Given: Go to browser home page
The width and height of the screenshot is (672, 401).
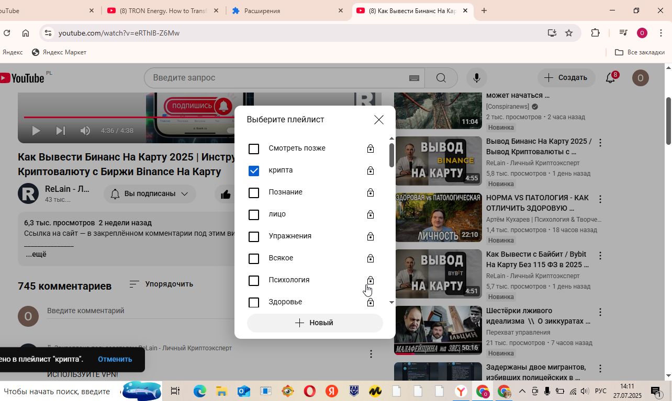Looking at the screenshot, I should [x=25, y=33].
